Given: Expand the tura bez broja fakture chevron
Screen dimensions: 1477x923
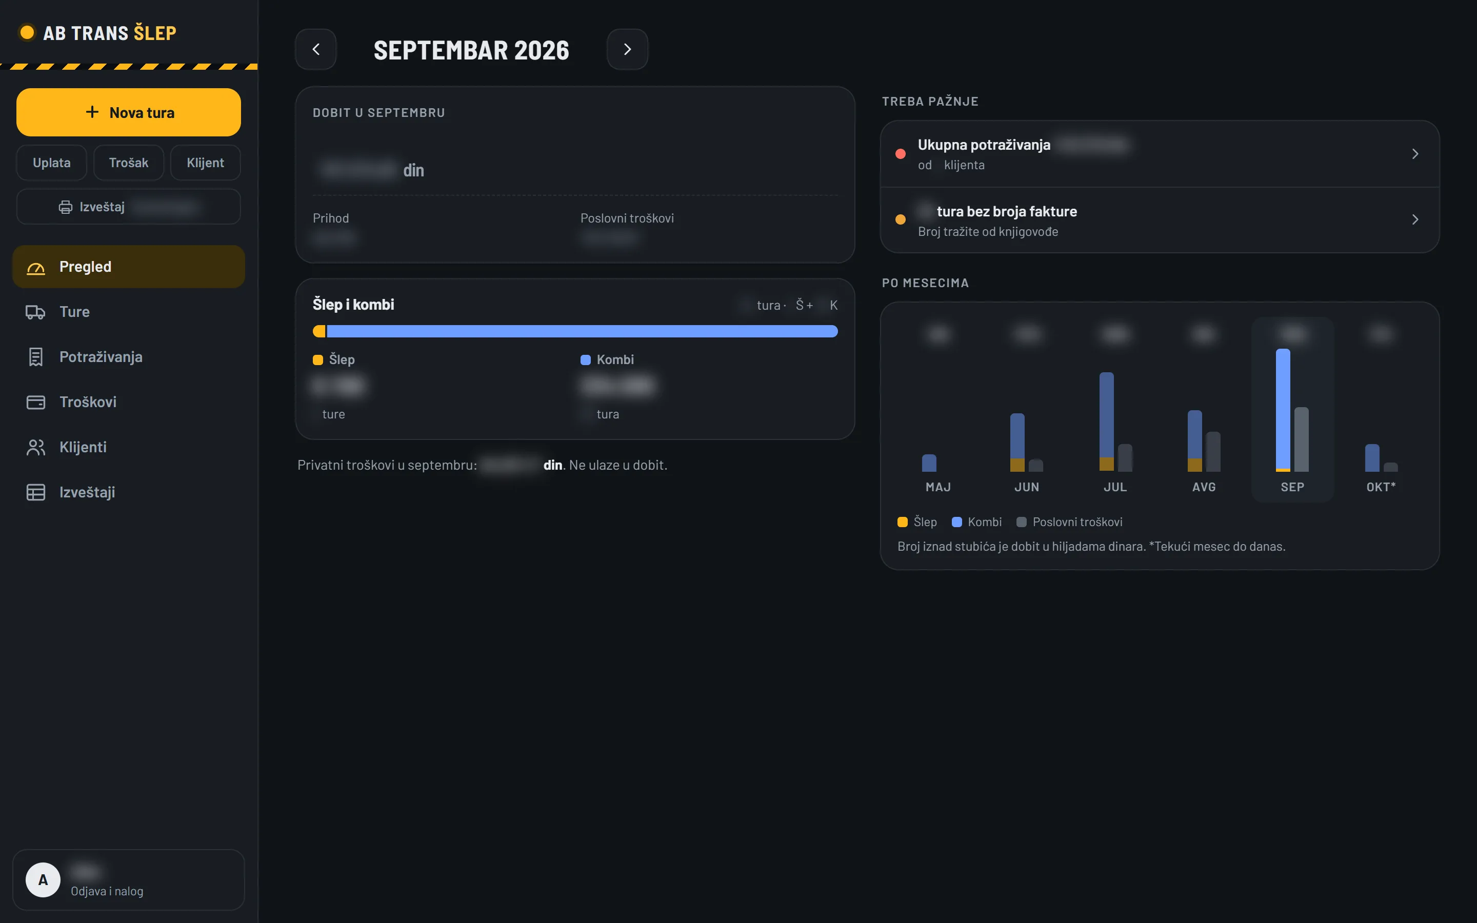Looking at the screenshot, I should coord(1415,220).
